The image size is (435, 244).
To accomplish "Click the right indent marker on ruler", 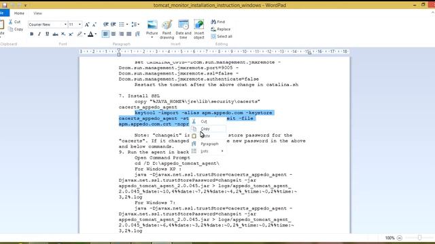I will pyautogui.click(x=309, y=53).
